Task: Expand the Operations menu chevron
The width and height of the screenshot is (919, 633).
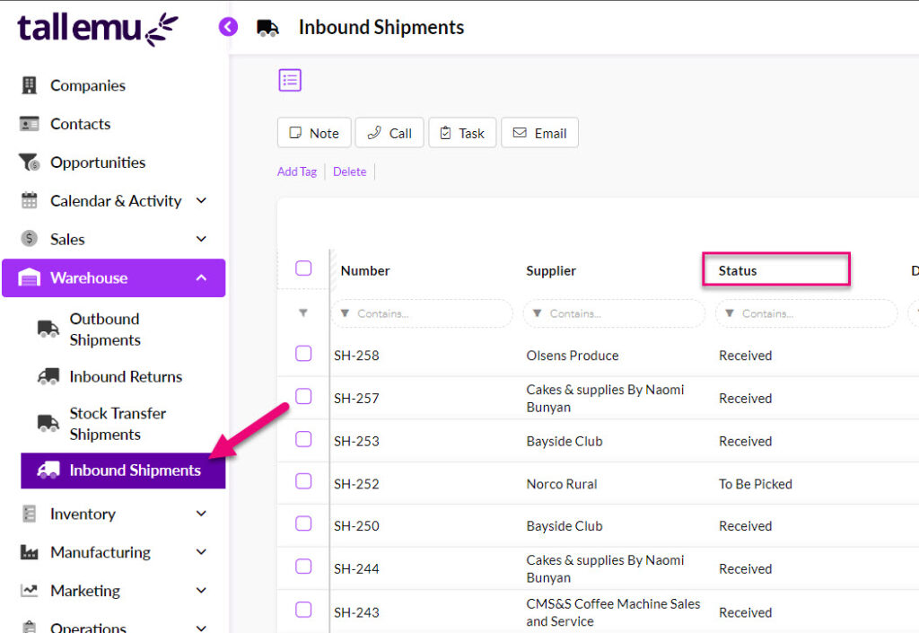Action: [201, 627]
